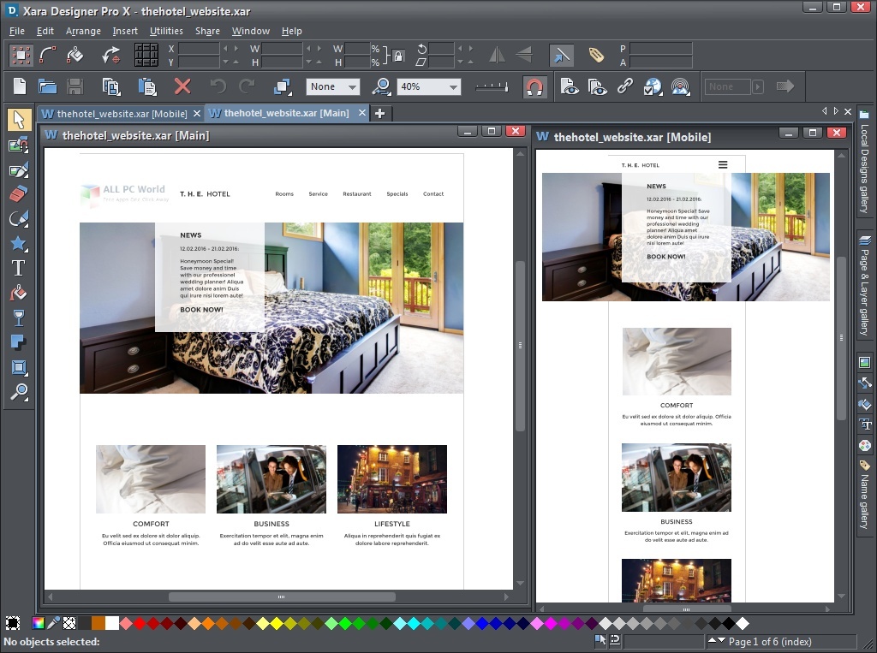Pick the white color swatch
Image resolution: width=877 pixels, height=653 pixels.
[x=110, y=623]
